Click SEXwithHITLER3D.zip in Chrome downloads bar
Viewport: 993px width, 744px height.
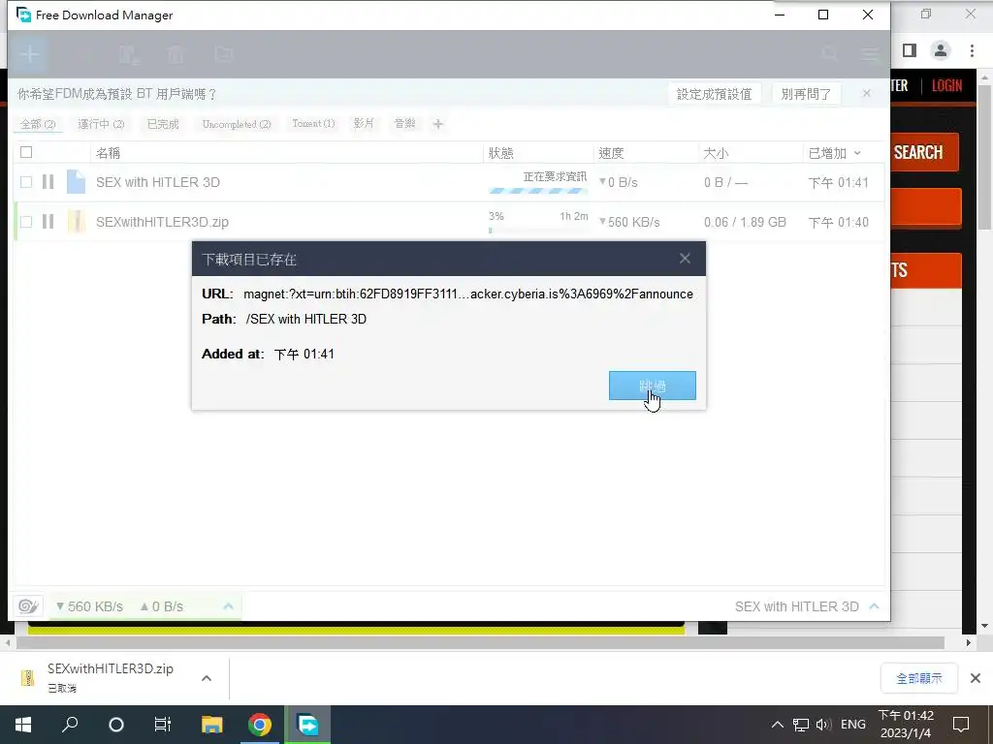click(x=111, y=668)
